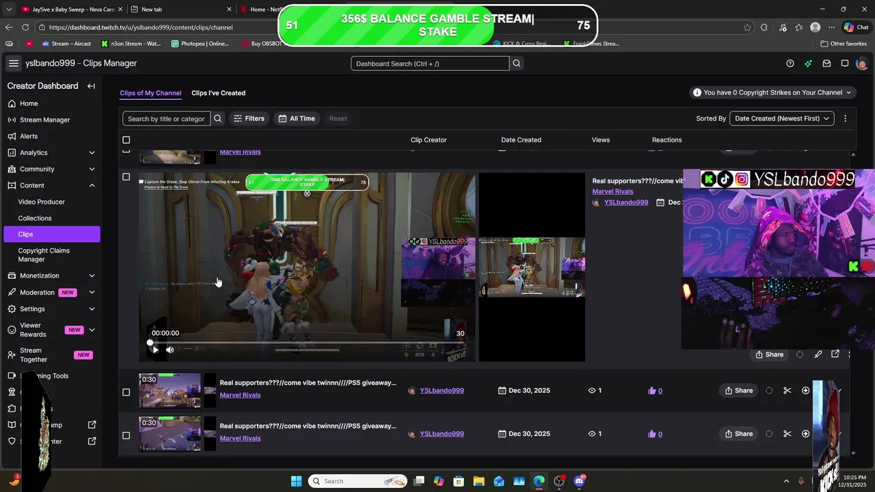Click the Streaming Tools camera icon

12,376
